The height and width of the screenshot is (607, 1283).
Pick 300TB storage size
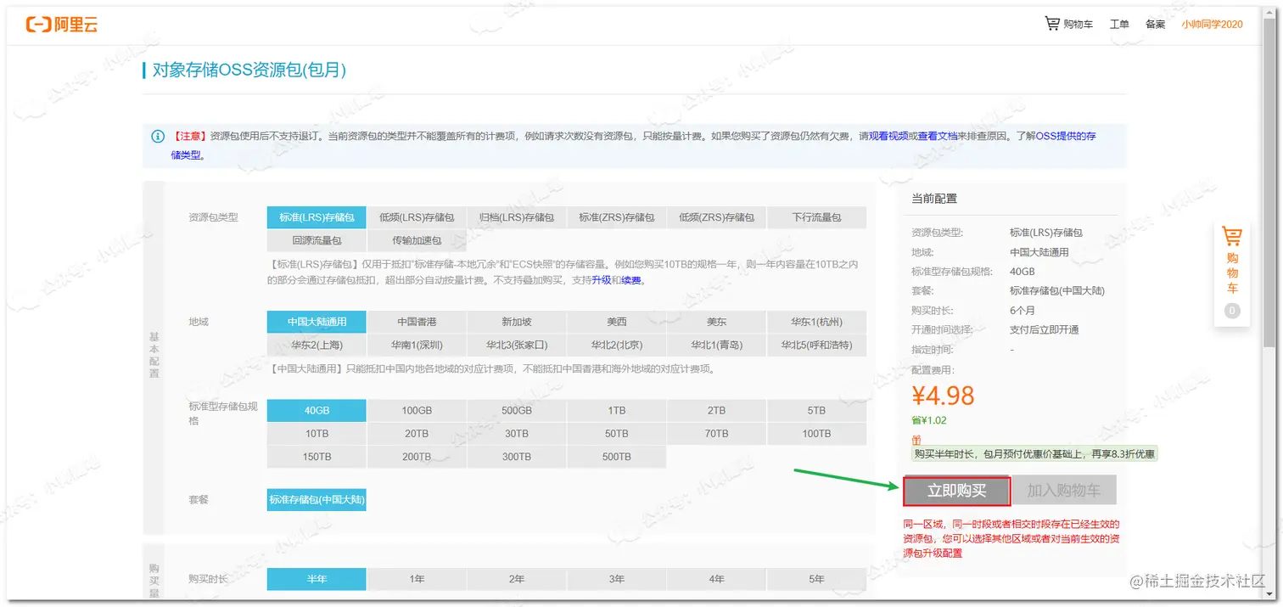(x=517, y=457)
